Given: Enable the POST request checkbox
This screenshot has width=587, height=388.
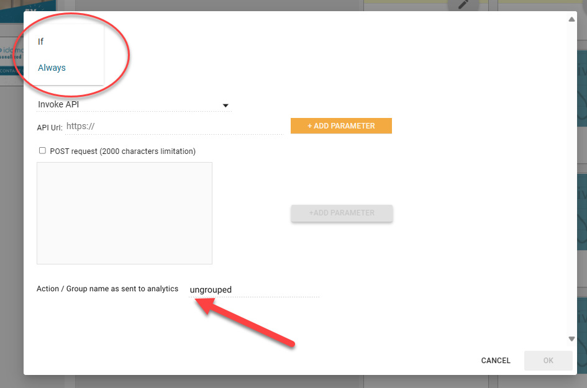Looking at the screenshot, I should point(42,150).
